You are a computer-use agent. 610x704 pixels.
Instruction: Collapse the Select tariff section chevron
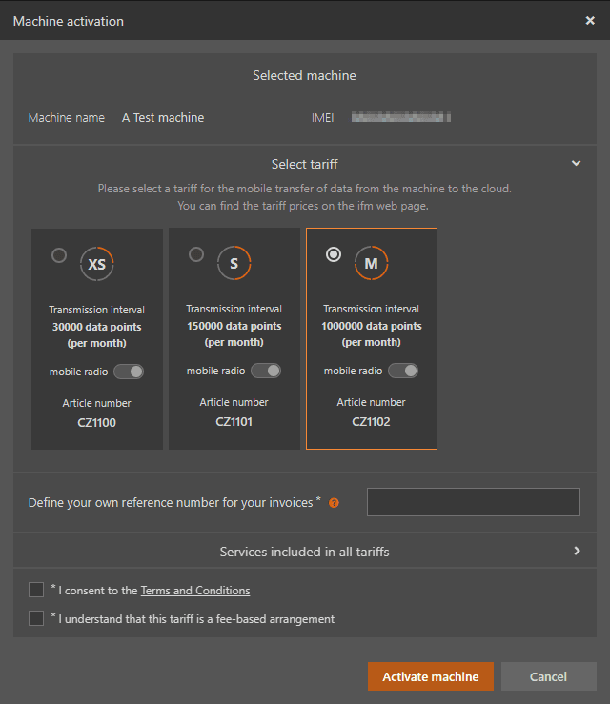click(576, 164)
